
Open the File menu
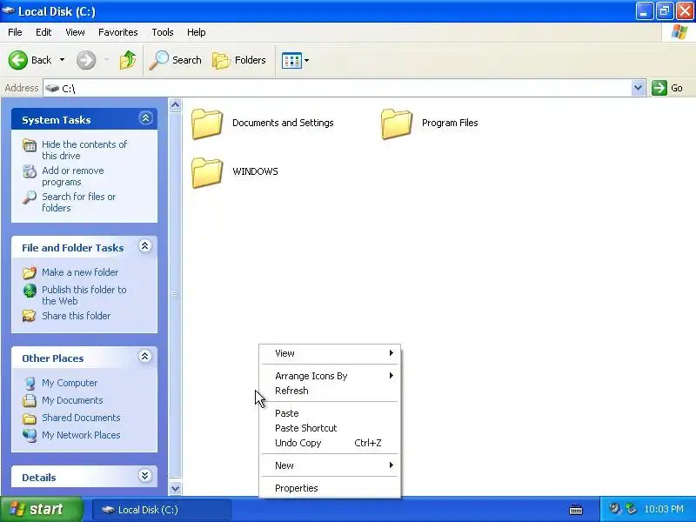[15, 32]
